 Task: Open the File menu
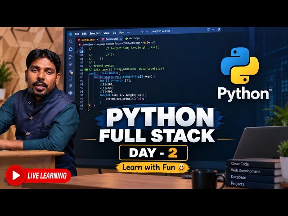coord(77,34)
